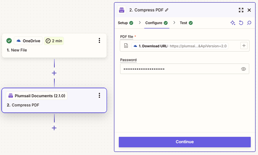The height and width of the screenshot is (155, 258).
Task: Click the PDF file field label
Action: (127, 37)
